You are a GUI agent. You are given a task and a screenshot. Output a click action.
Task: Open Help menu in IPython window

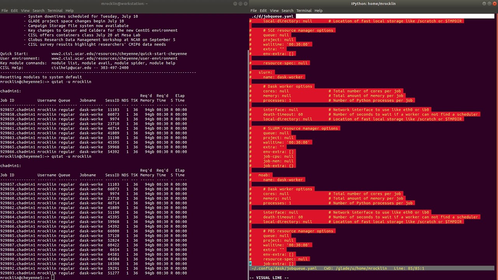coord(319,10)
